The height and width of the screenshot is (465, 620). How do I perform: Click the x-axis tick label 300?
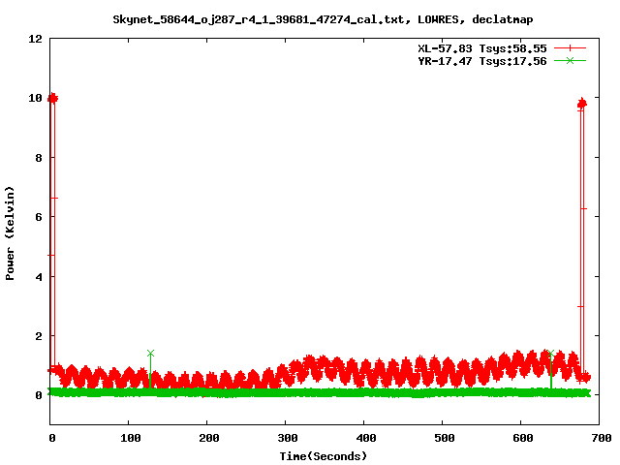[288, 438]
